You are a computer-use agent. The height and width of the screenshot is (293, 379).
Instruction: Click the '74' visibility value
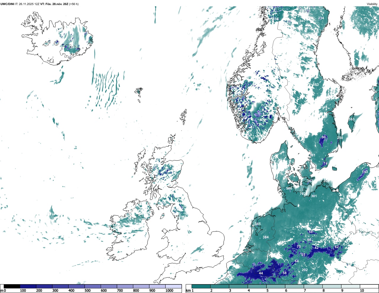point(325,164)
